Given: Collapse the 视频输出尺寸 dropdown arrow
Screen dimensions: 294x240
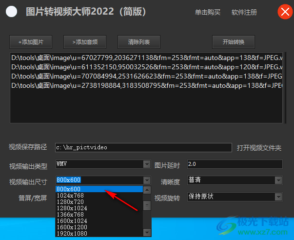Looking at the screenshot, I should (147, 180).
